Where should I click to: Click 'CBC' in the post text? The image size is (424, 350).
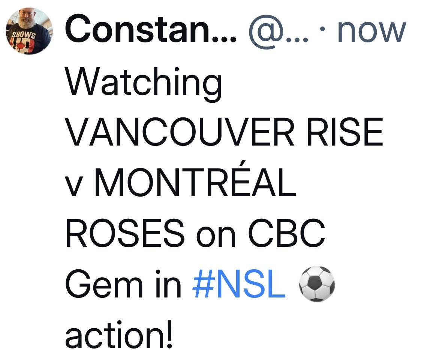[286, 233]
